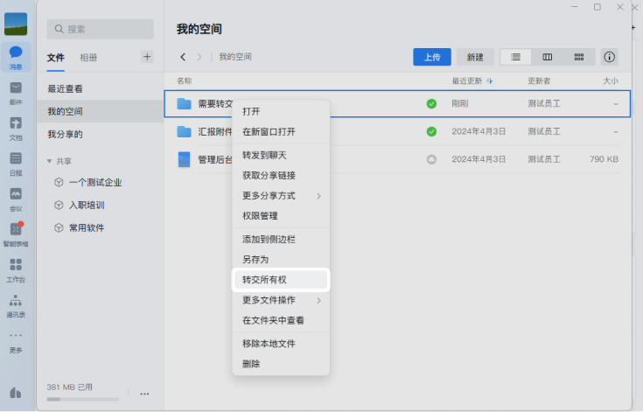The width and height of the screenshot is (643, 412).
Task: Open shared space 入职培训
Action: click(87, 205)
